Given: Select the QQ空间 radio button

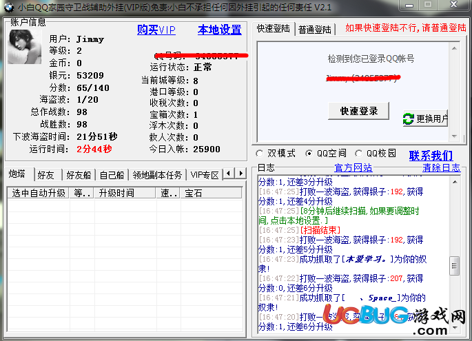Looking at the screenshot, I should pyautogui.click(x=309, y=154).
